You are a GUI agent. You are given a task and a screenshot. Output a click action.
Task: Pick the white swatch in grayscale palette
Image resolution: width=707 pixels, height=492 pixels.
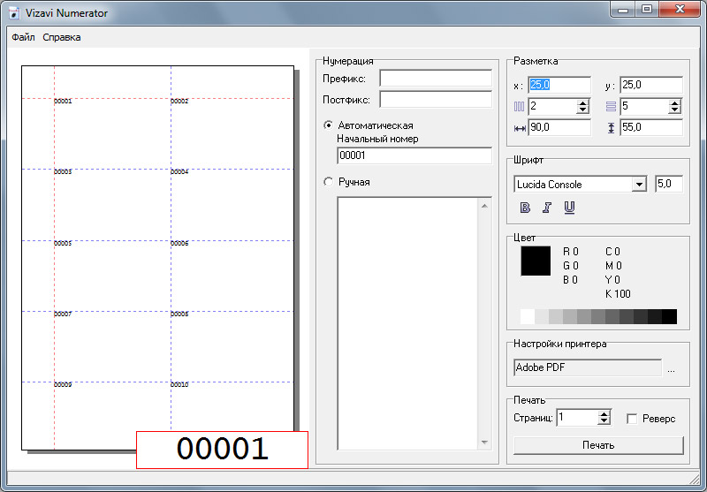click(x=528, y=316)
